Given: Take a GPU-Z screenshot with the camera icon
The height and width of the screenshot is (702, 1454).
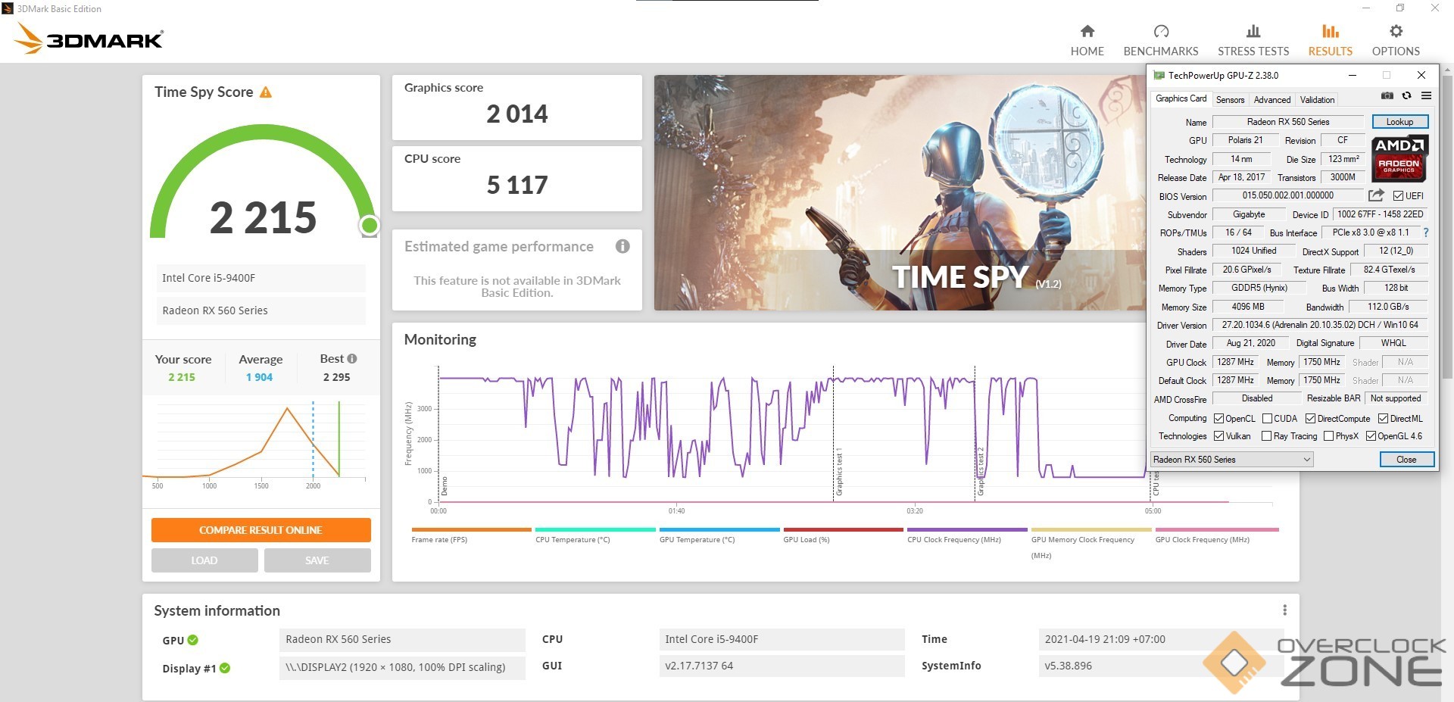Looking at the screenshot, I should tap(1387, 96).
